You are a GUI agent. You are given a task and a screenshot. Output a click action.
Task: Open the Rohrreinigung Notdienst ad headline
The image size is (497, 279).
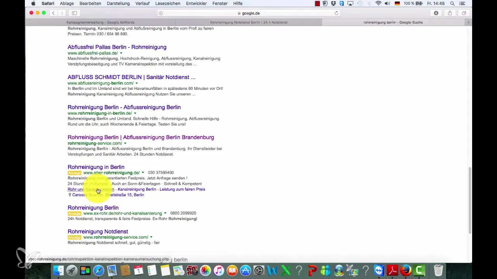(x=97, y=231)
